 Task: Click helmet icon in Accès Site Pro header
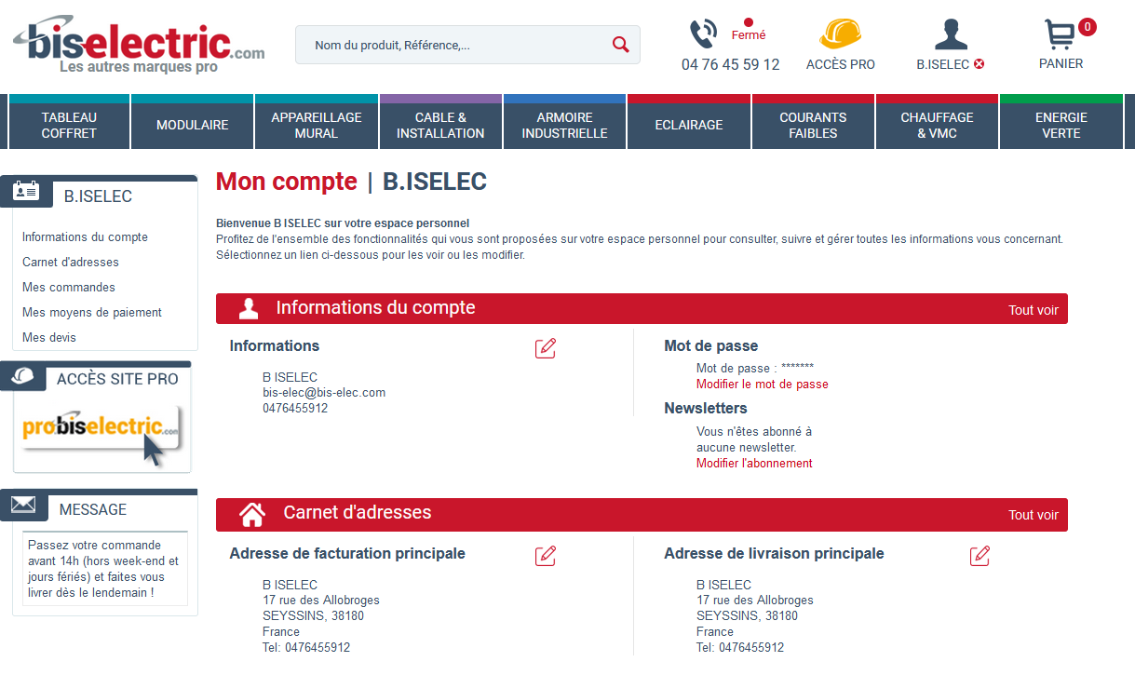[x=23, y=375]
